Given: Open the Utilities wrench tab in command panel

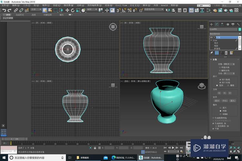Looking at the screenshot, I should coord(238,24).
